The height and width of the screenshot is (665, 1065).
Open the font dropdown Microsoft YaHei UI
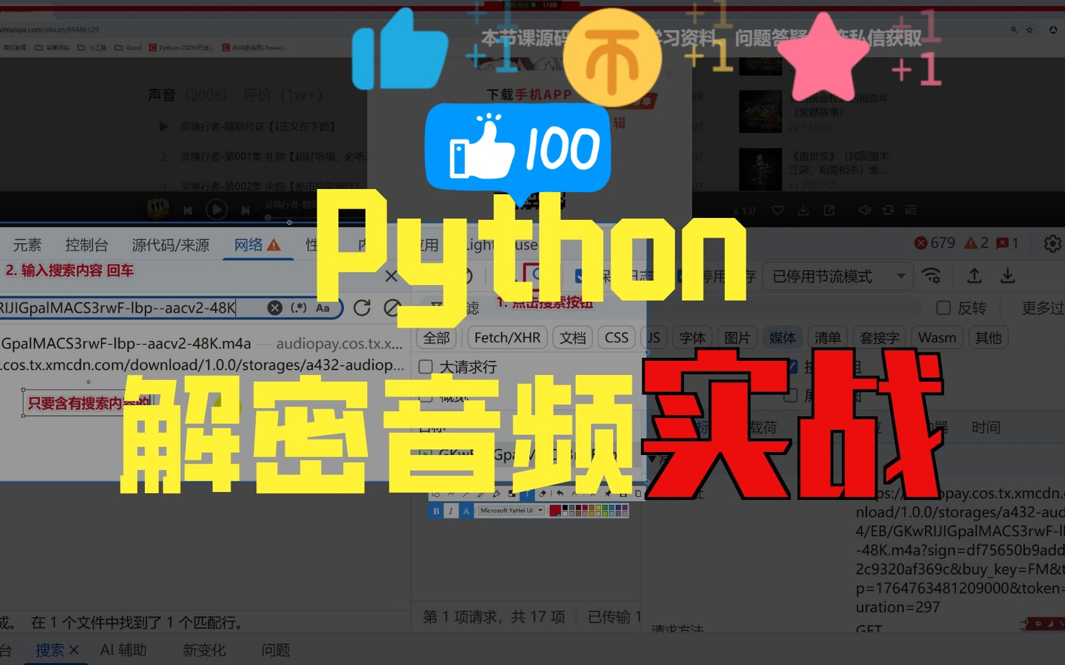tap(512, 510)
